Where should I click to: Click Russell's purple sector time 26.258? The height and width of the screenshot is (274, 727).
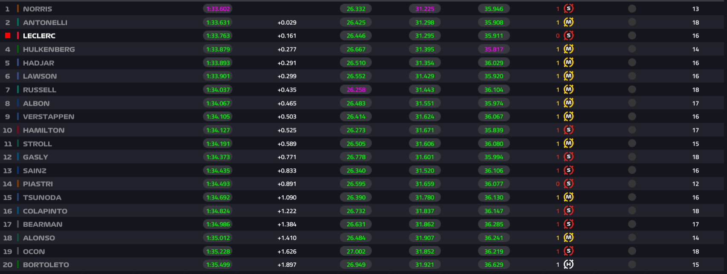(356, 90)
